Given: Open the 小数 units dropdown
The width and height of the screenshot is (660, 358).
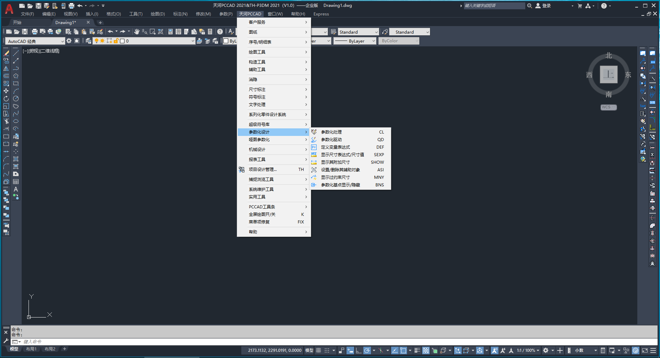Looking at the screenshot, I should coord(586,350).
